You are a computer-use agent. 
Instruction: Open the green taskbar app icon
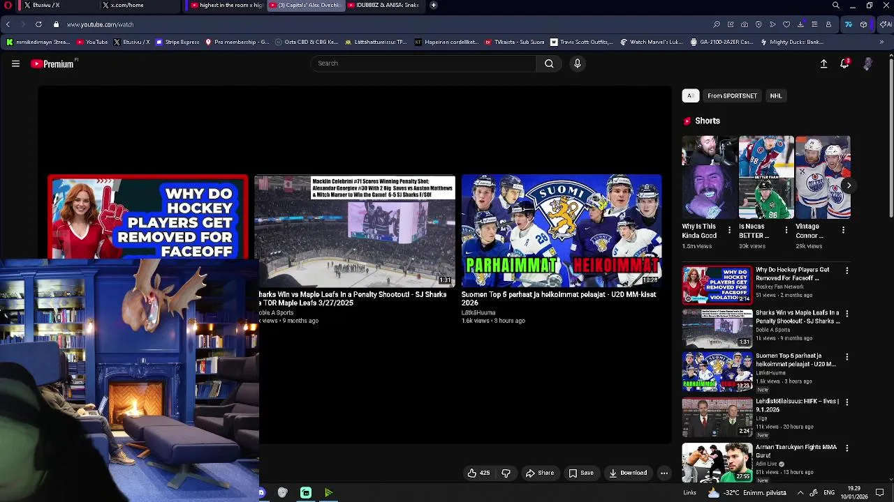328,493
